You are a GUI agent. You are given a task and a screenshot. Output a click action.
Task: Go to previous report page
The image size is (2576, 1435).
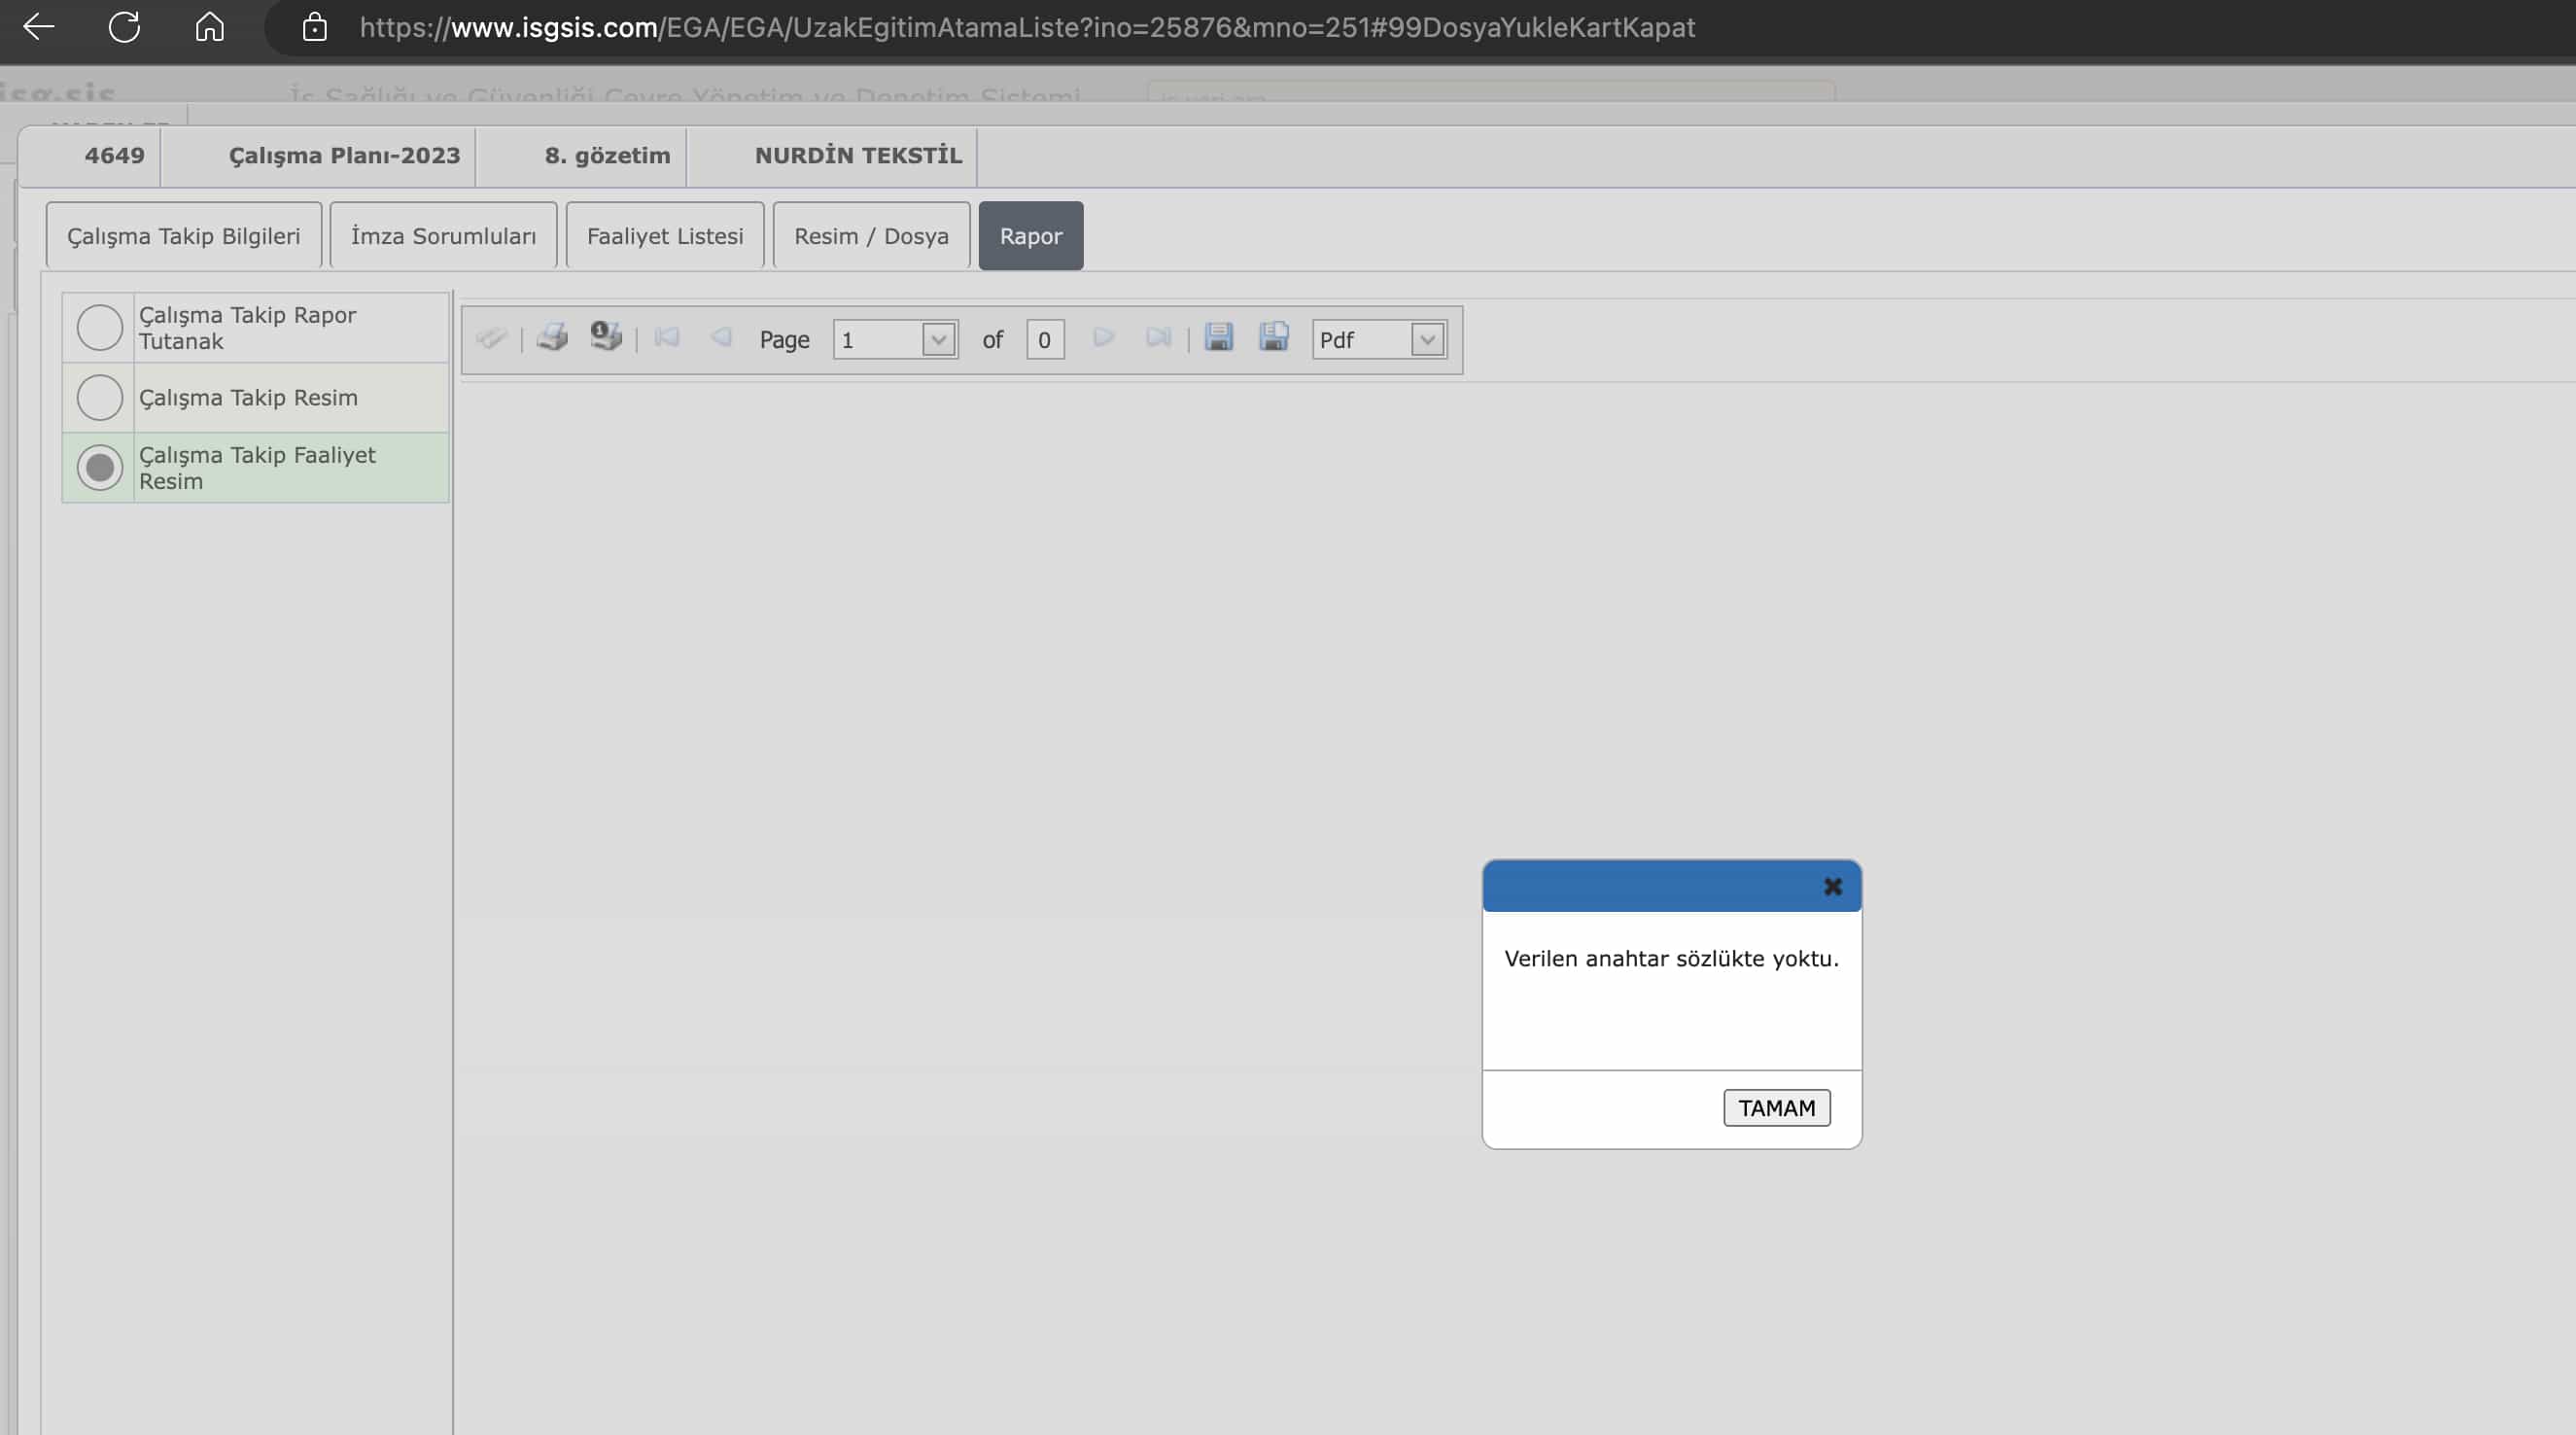point(721,338)
